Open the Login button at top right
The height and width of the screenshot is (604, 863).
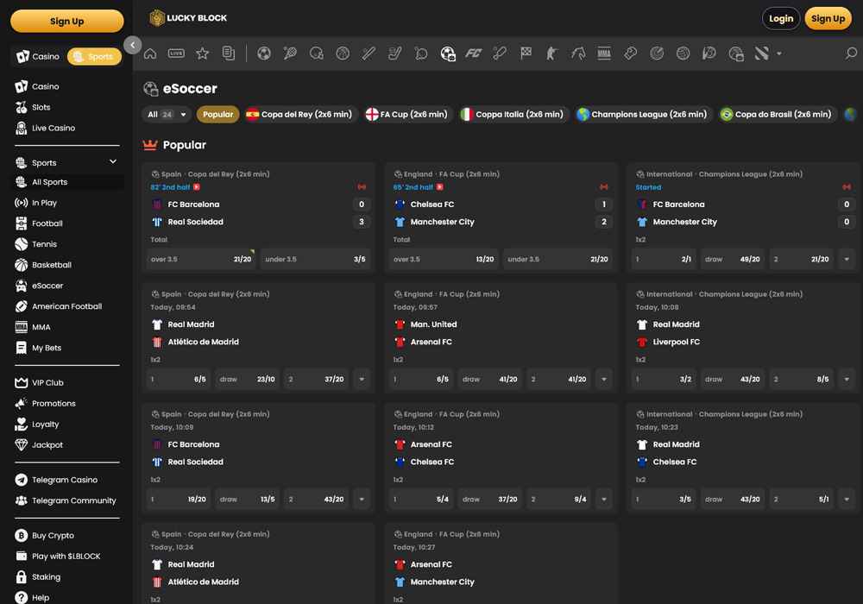(781, 17)
